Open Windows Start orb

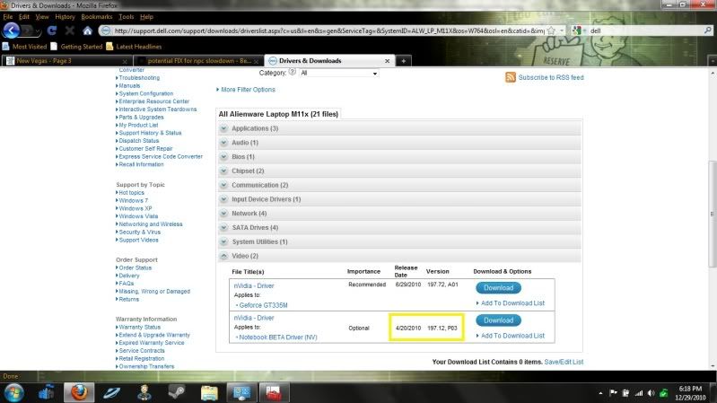(x=13, y=392)
